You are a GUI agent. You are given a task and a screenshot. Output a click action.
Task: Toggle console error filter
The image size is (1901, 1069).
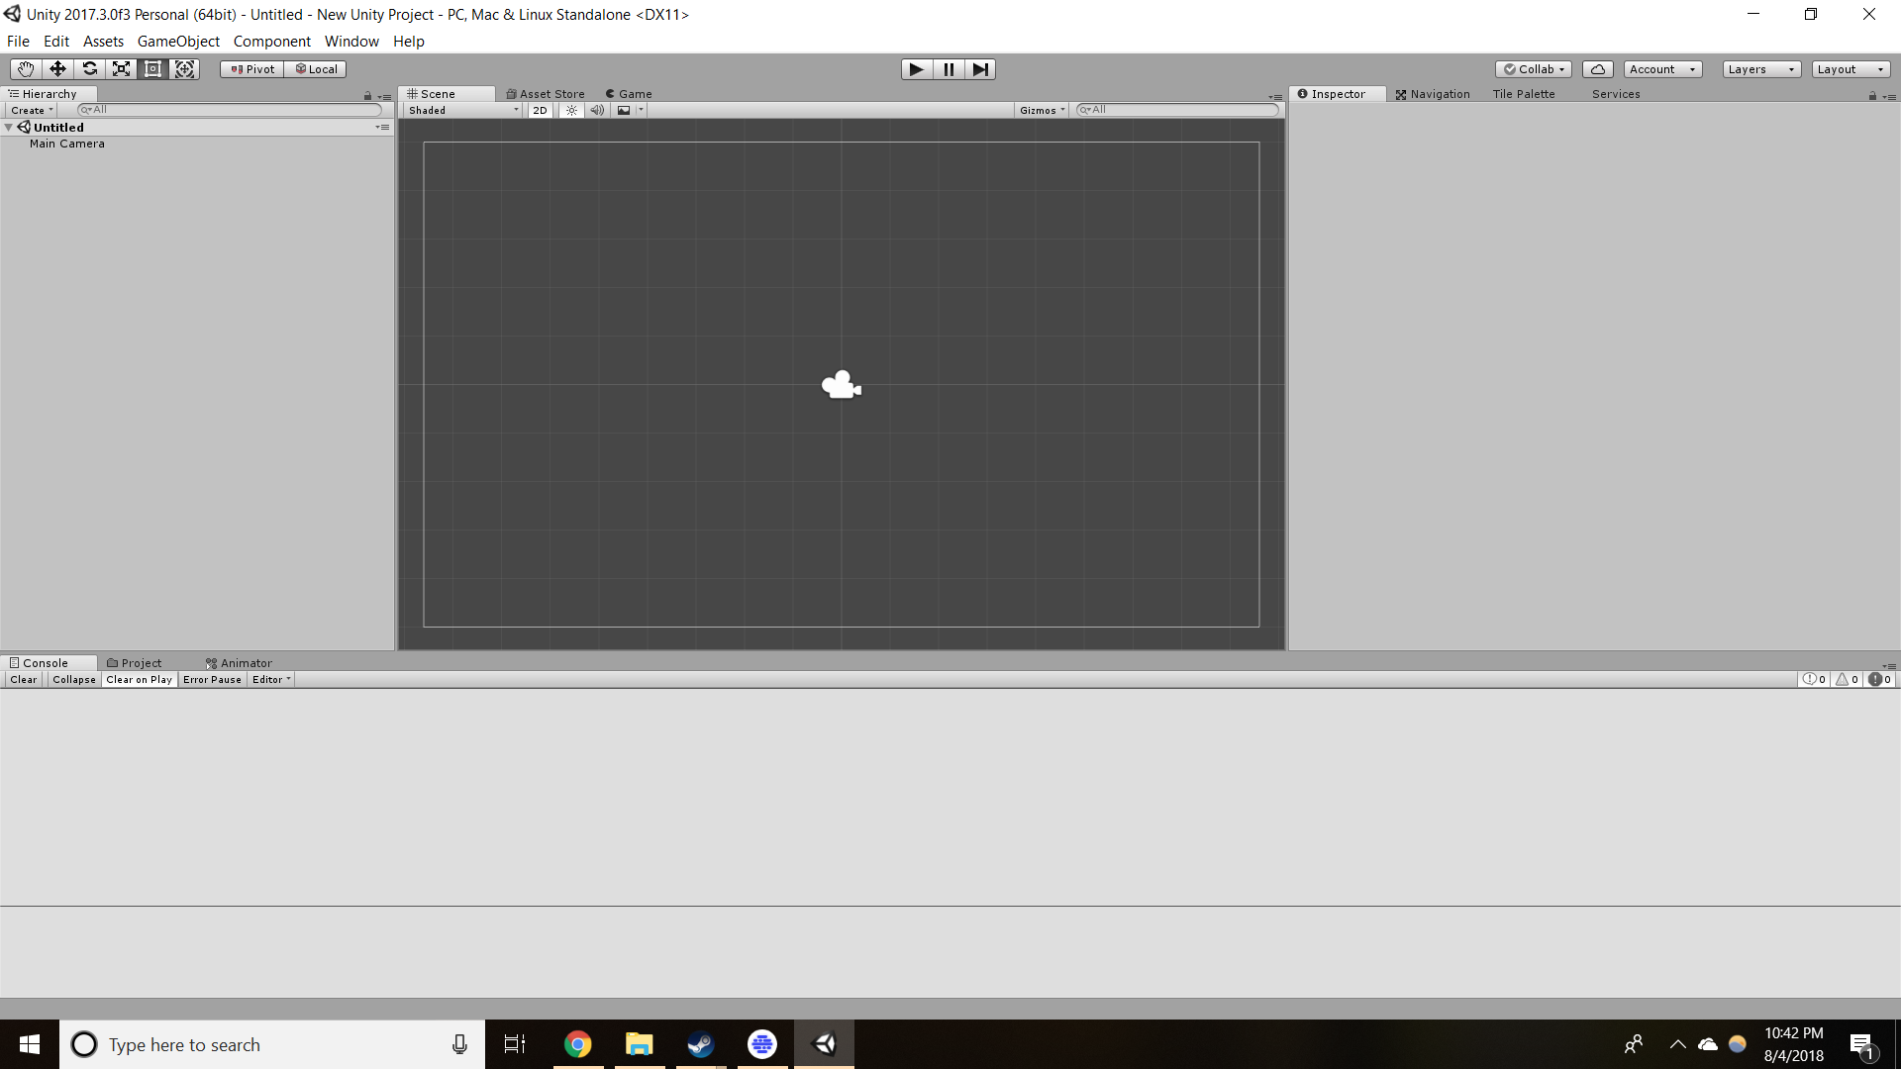(x=1879, y=680)
